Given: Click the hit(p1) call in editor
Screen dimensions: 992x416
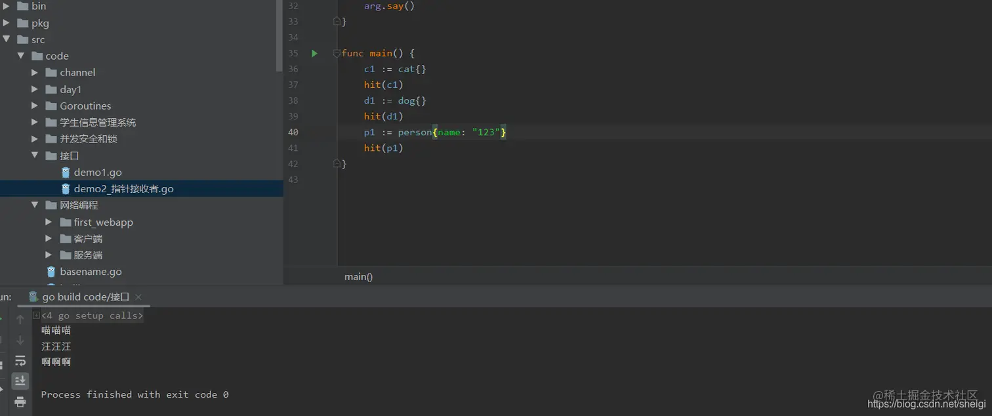Looking at the screenshot, I should pyautogui.click(x=383, y=148).
